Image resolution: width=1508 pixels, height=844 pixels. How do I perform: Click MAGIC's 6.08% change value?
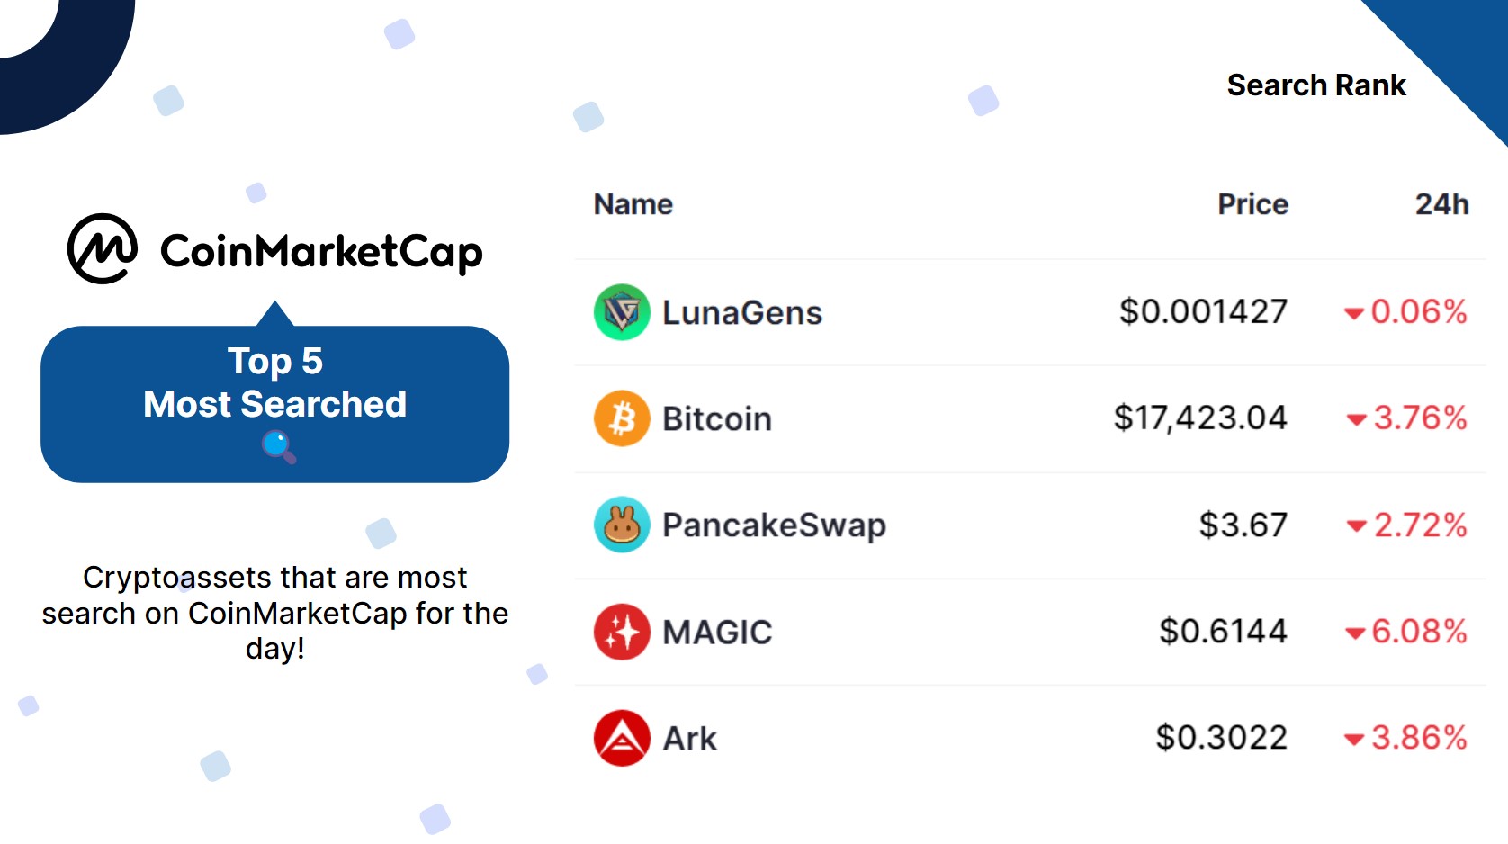click(1419, 632)
